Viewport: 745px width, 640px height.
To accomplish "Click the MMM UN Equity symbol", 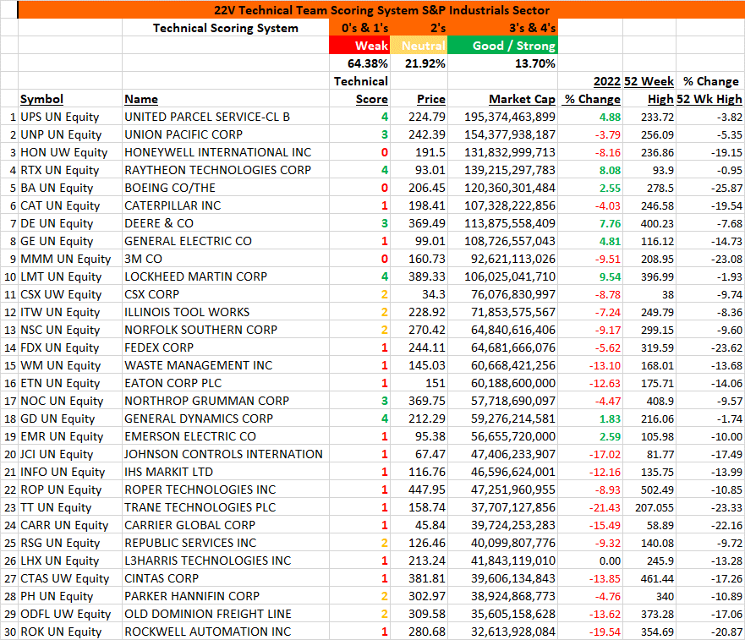I will [70, 259].
